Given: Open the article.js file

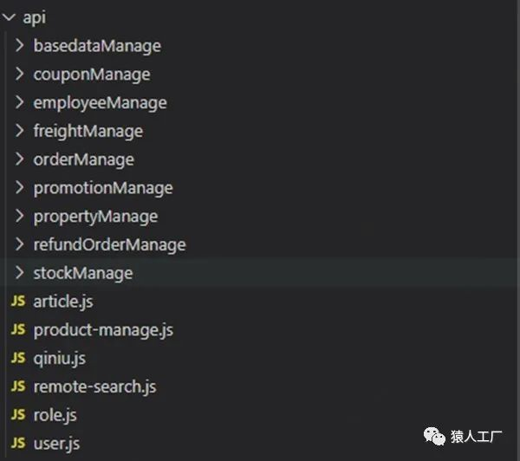Looking at the screenshot, I should click(x=63, y=302).
